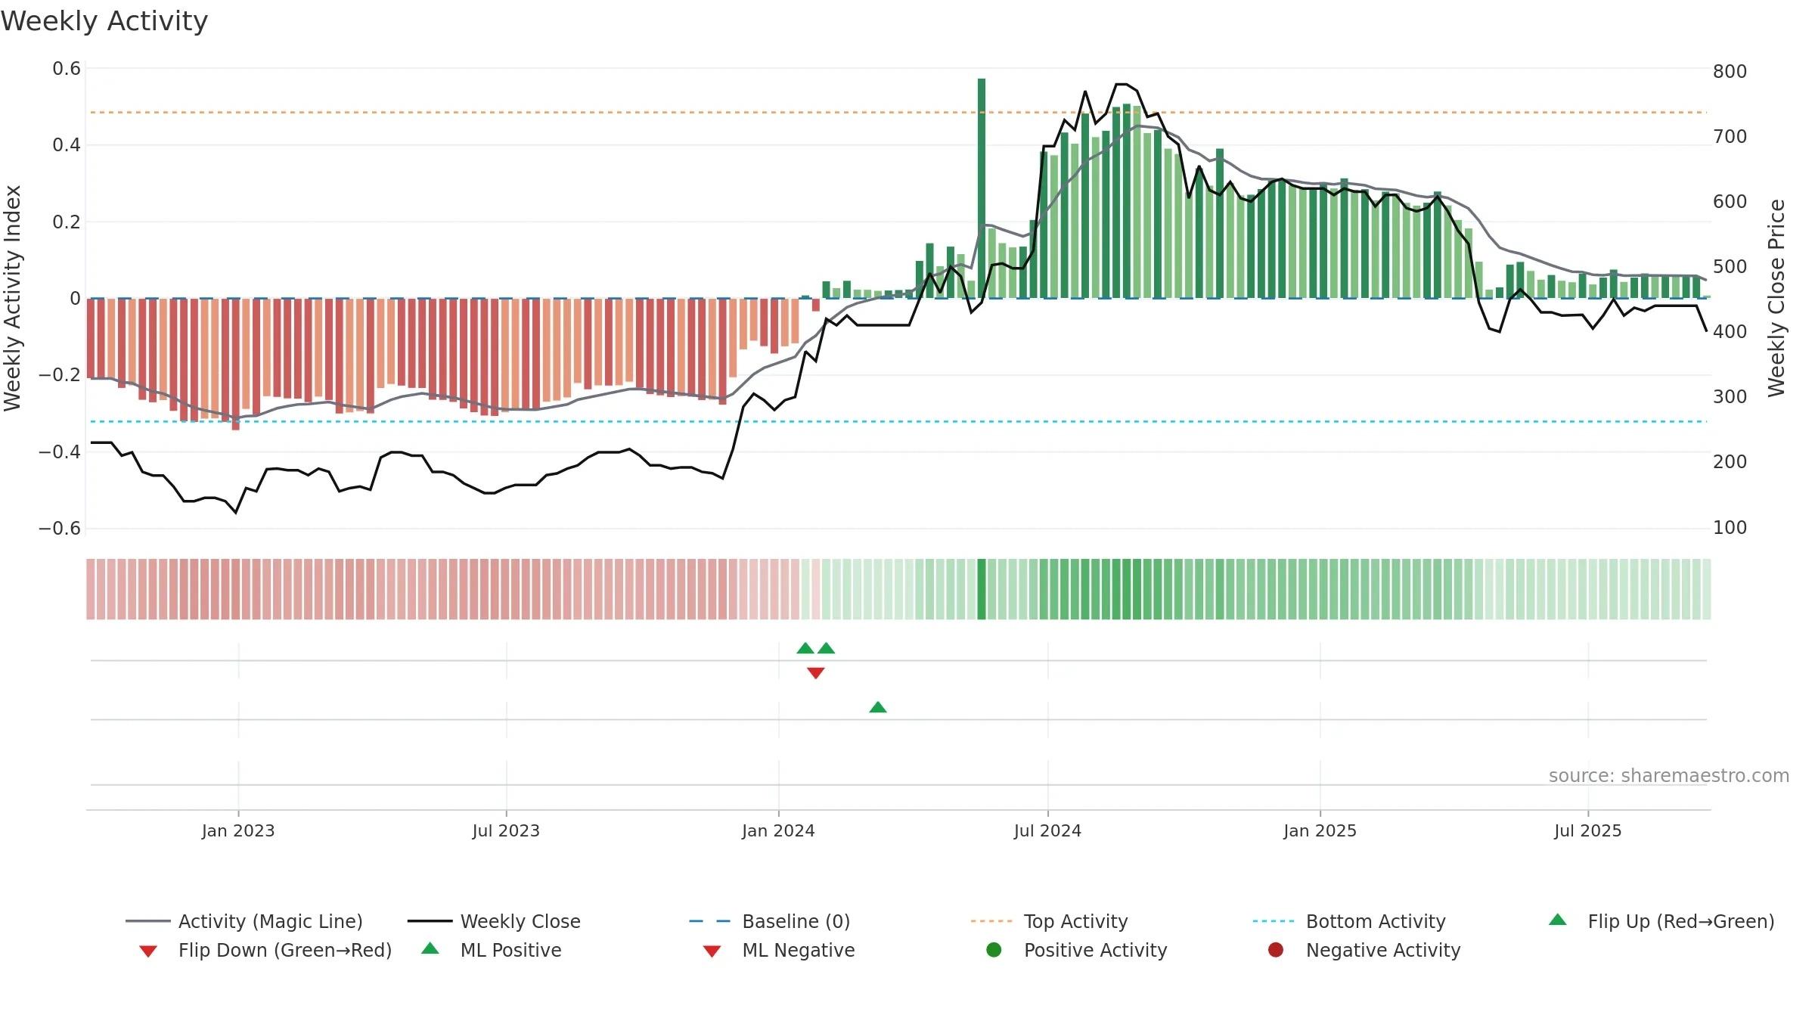Image resolution: width=1815 pixels, height=1021 pixels.
Task: Toggle the Baseline (0) legend entry
Action: [x=770, y=921]
